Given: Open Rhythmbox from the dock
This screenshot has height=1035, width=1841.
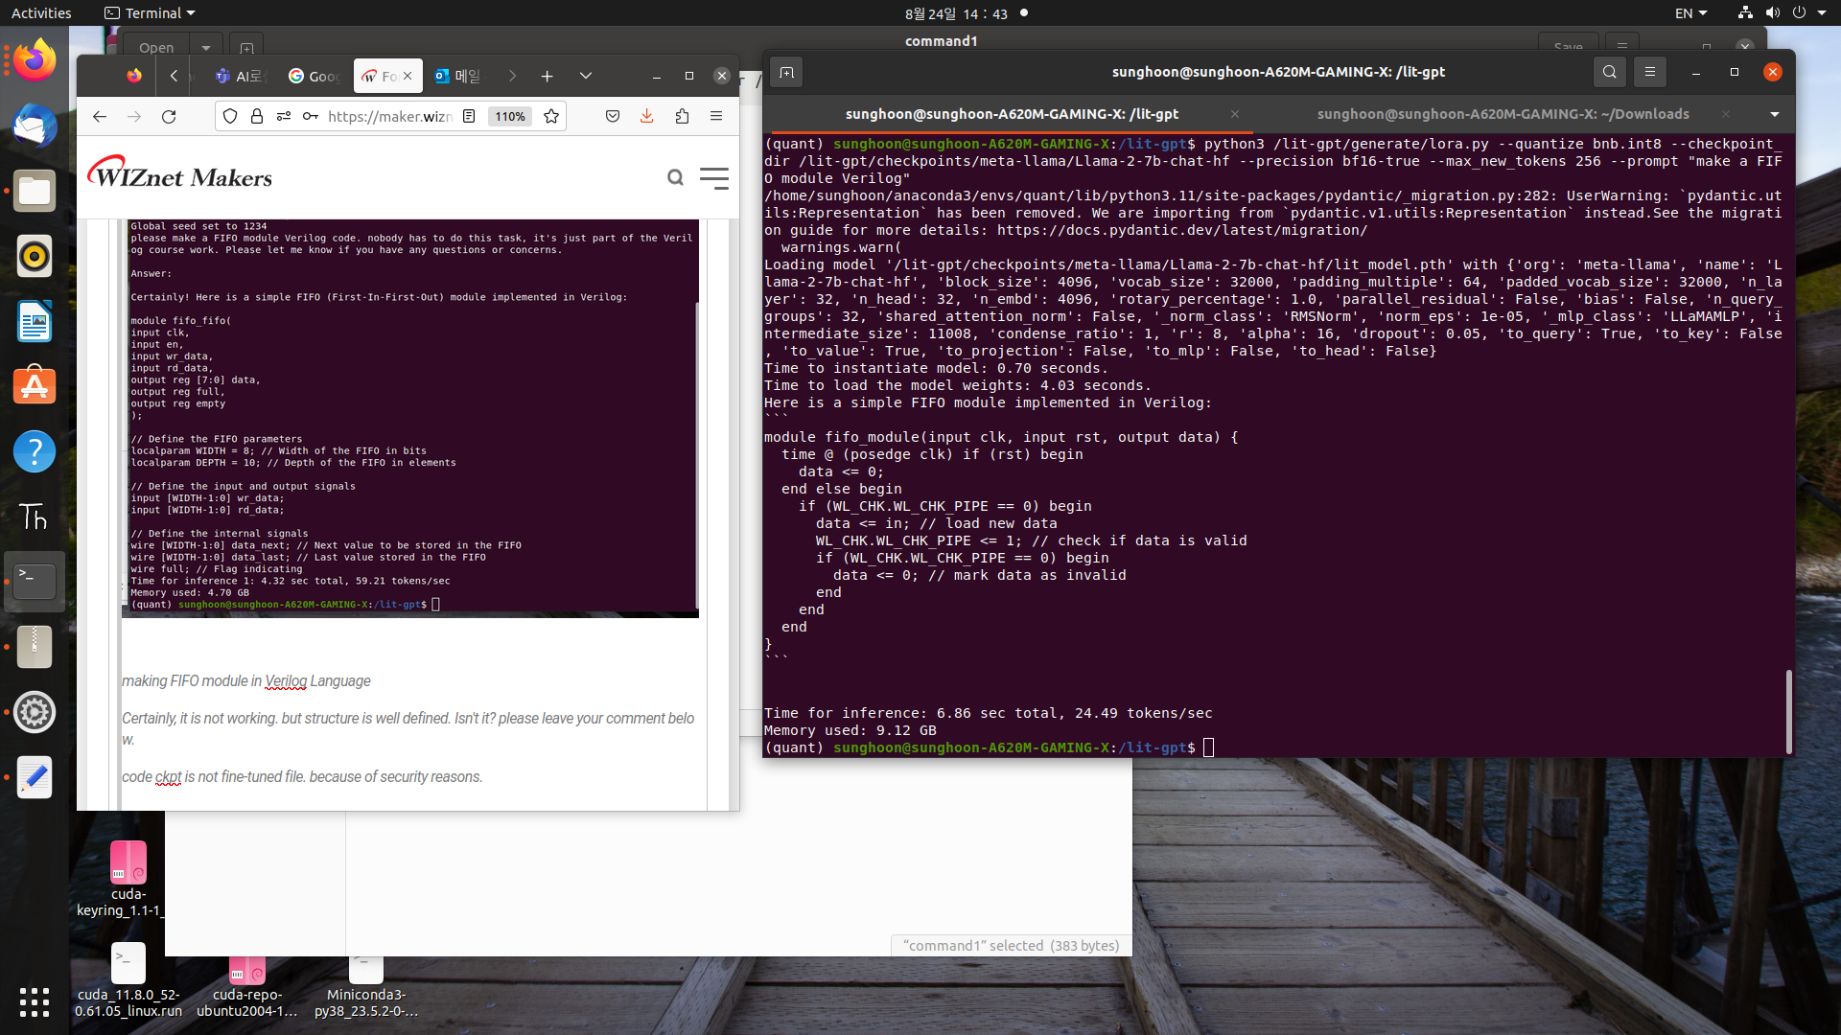Looking at the screenshot, I should click(35, 256).
